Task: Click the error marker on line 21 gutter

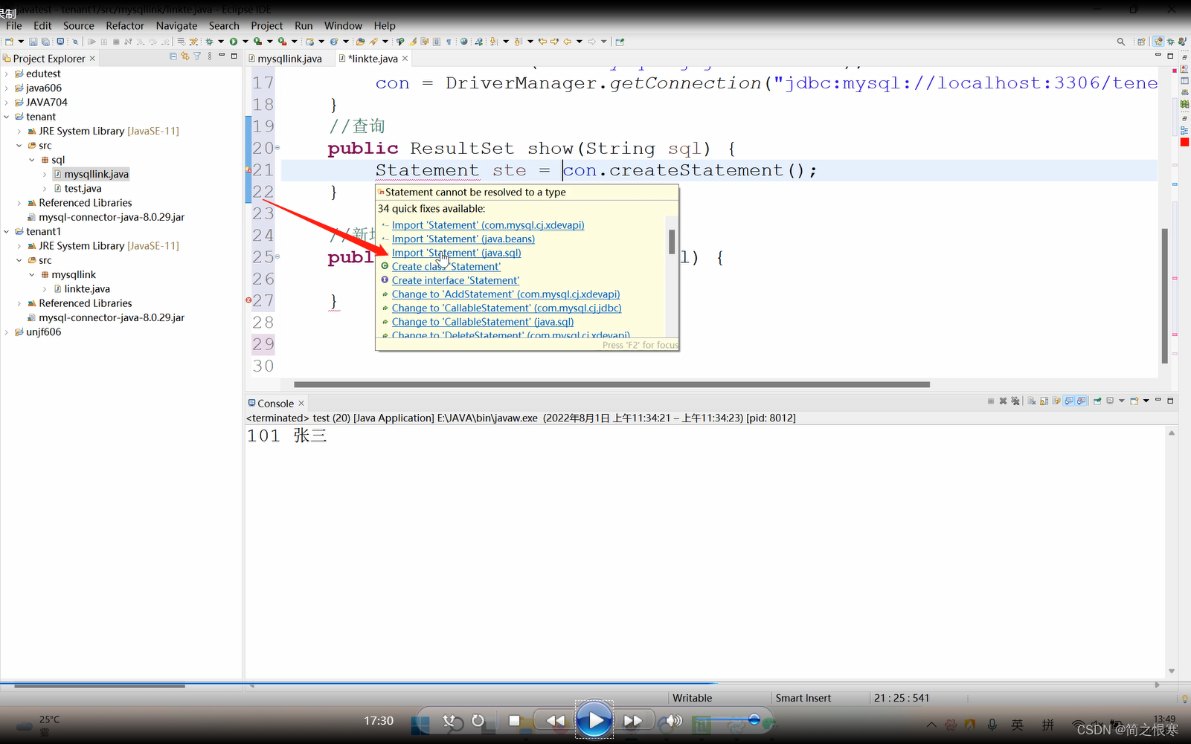Action: (x=248, y=170)
